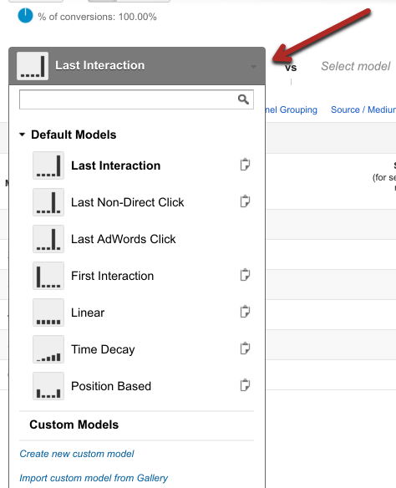396x488 pixels.
Task: Click the blue conversions pie icon
Action: click(x=25, y=16)
